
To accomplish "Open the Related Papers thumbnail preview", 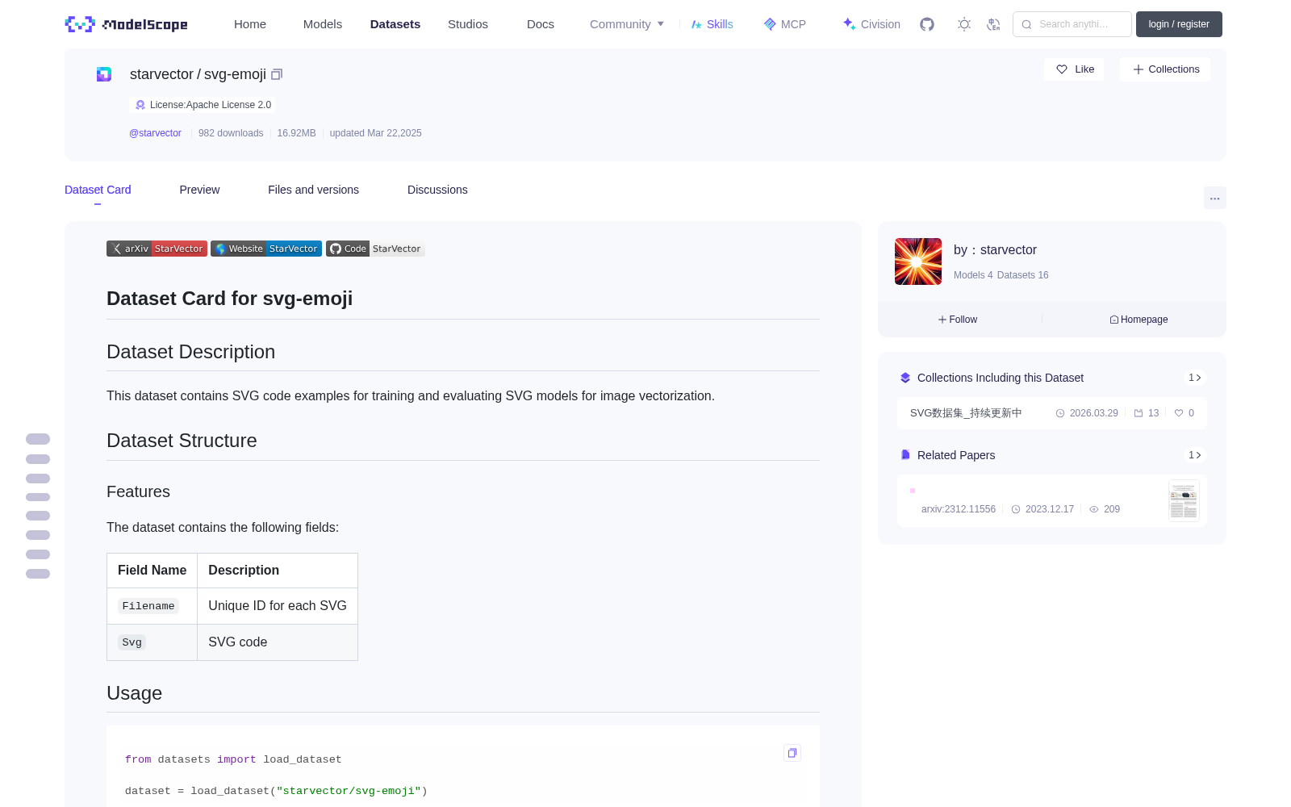I will click(1184, 500).
